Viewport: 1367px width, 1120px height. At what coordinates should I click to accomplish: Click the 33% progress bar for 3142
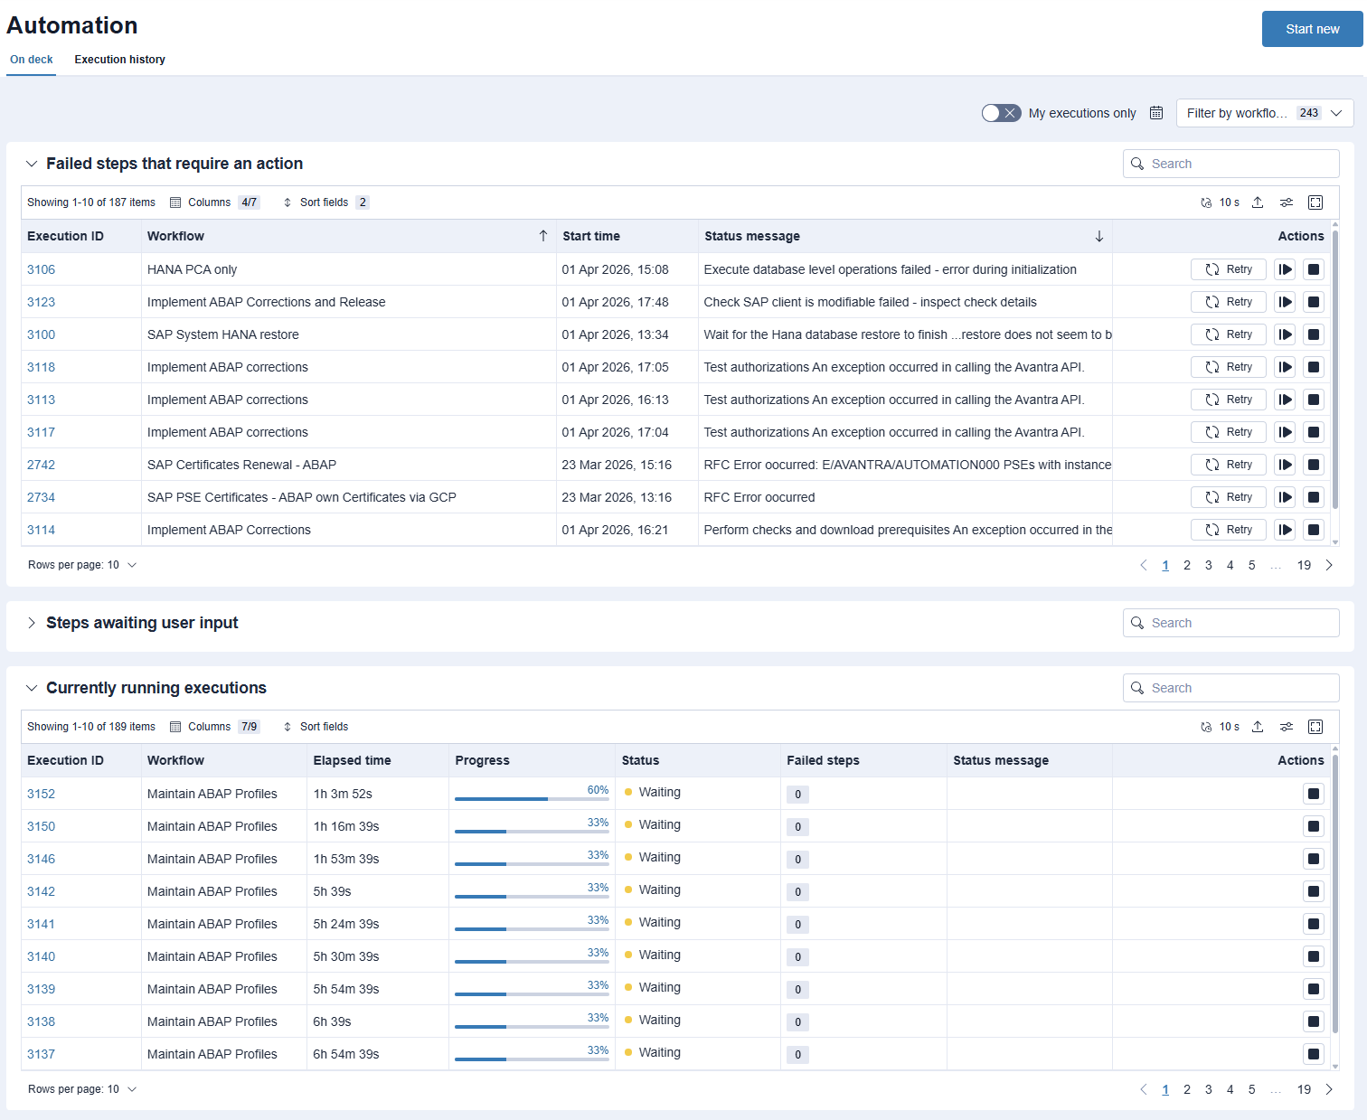532,897
